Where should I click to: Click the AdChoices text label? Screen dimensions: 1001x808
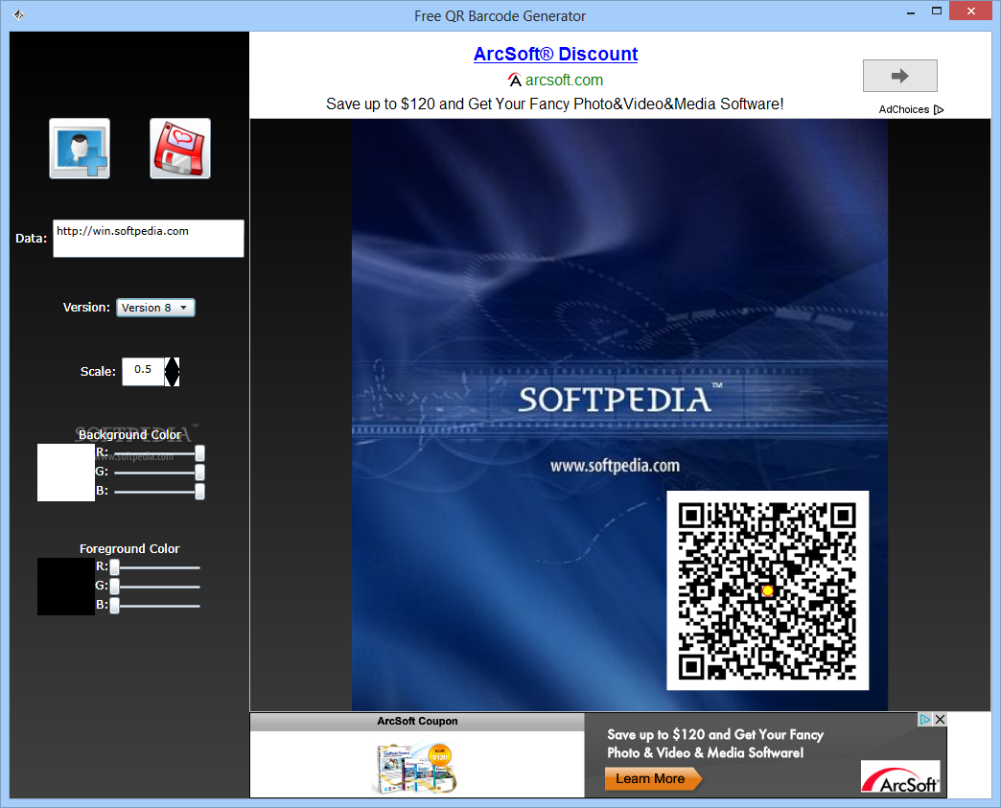(904, 110)
